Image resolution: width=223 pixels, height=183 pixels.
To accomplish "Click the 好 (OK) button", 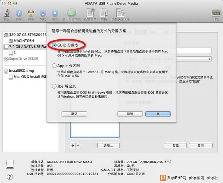I will point(158,114).
